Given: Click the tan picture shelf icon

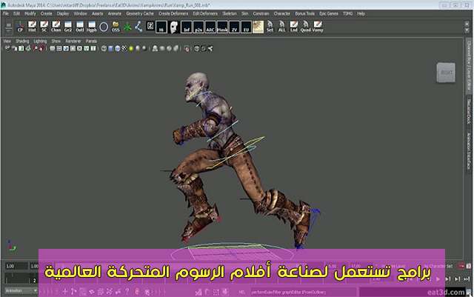Looking at the screenshot, I should click(x=258, y=27).
